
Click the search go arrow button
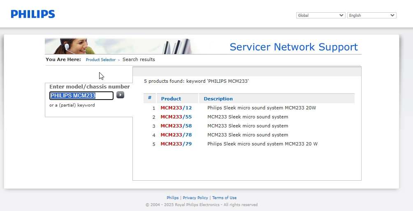click(x=121, y=95)
